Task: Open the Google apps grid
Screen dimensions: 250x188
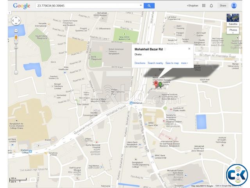Action: click(204, 5)
